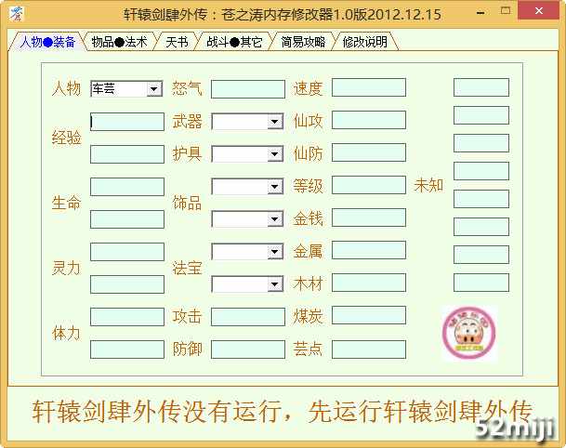Screen dimensions: 566x448
Task: Focus the 芸点 input field
Action: coord(368,349)
